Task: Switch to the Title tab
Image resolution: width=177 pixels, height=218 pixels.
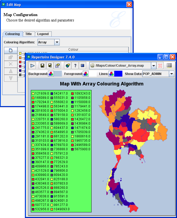Action: tap(28, 34)
